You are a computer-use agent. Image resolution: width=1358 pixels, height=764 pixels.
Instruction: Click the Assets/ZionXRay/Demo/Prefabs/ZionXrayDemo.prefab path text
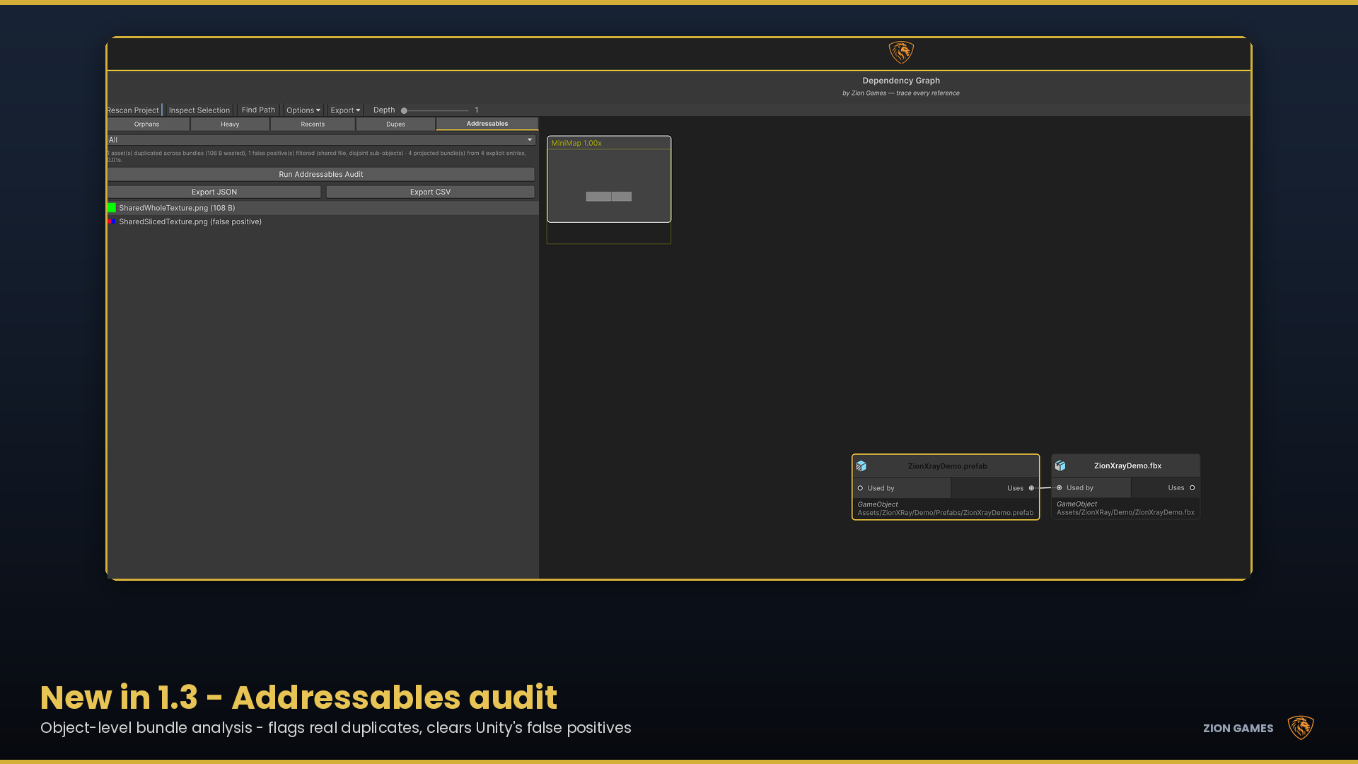(x=946, y=513)
